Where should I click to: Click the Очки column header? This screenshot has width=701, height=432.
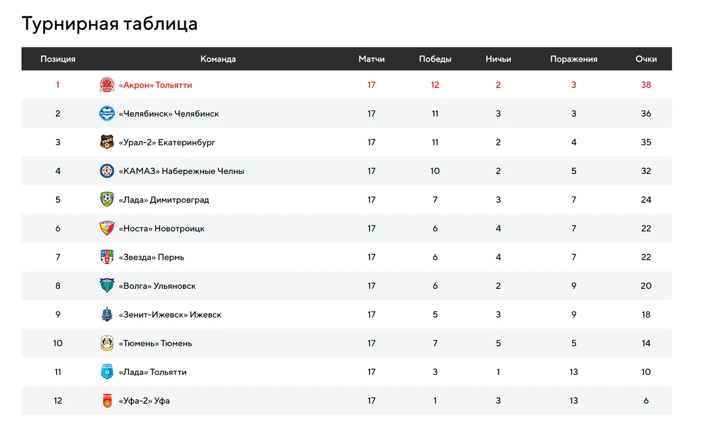click(646, 59)
